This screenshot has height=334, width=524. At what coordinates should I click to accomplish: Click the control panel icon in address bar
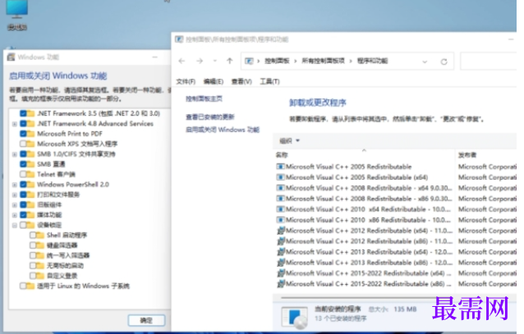(x=249, y=61)
